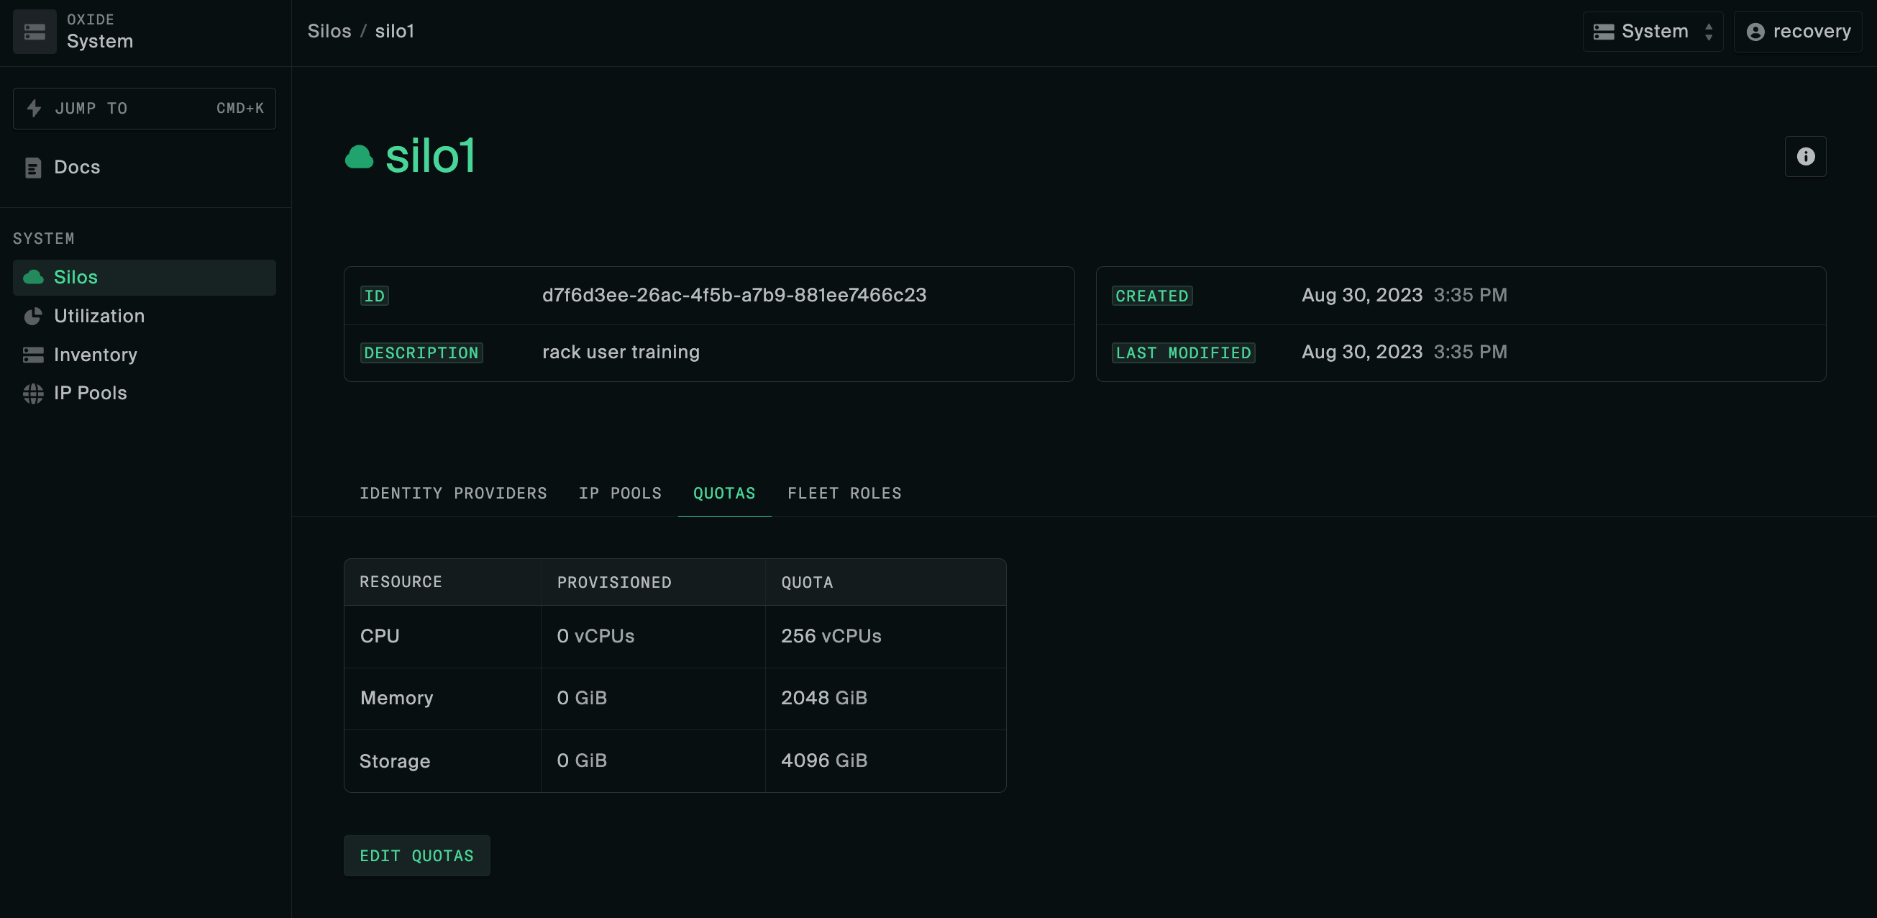This screenshot has width=1877, height=918.
Task: Click the Oxide System logo icon
Action: point(35,32)
